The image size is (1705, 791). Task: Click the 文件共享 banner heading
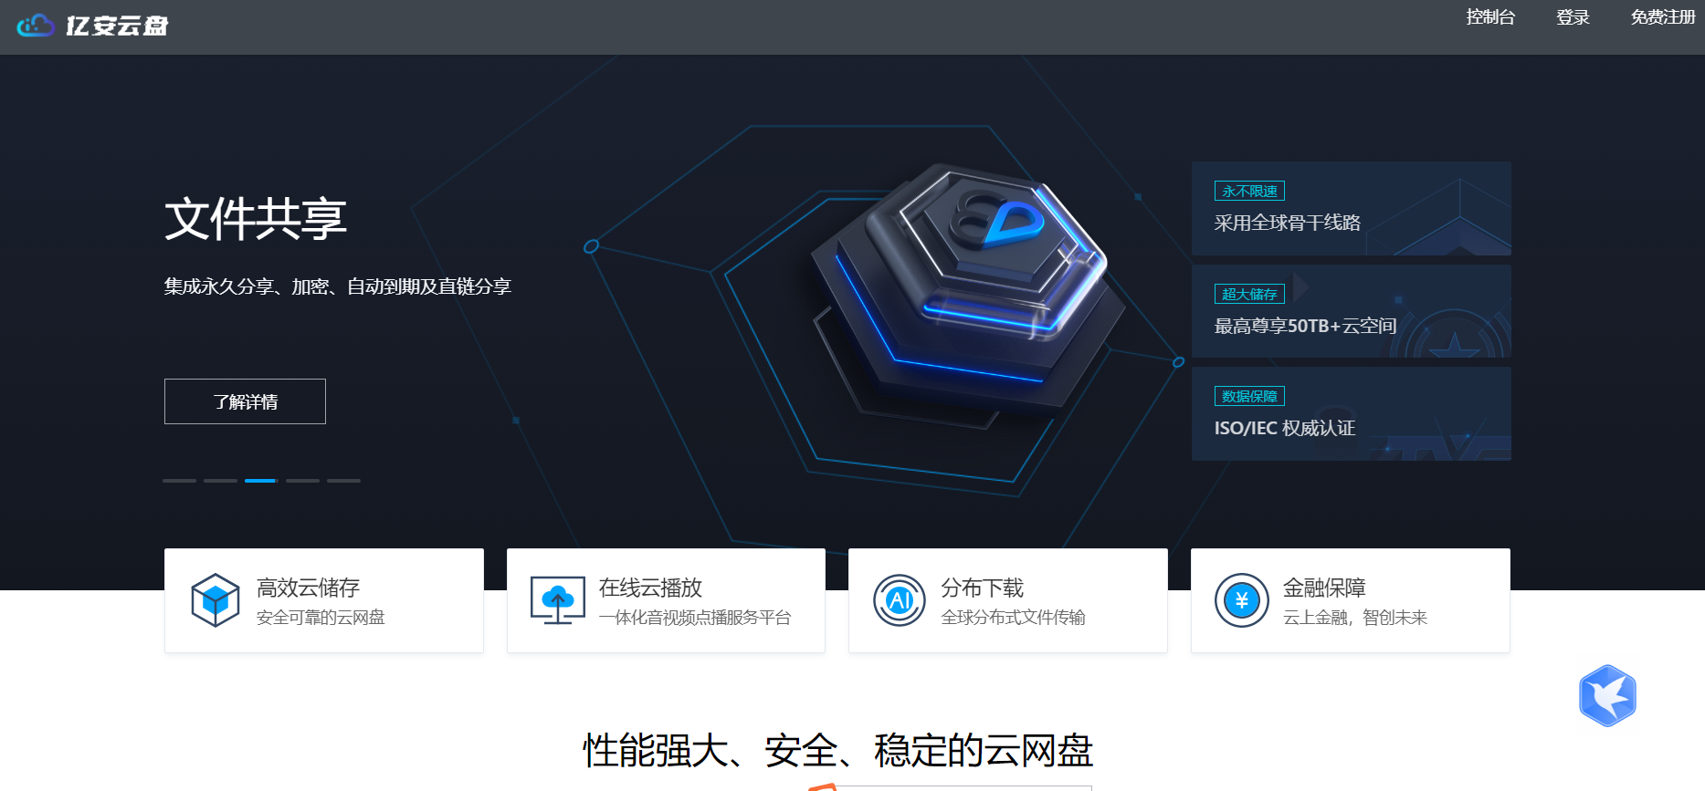256,220
